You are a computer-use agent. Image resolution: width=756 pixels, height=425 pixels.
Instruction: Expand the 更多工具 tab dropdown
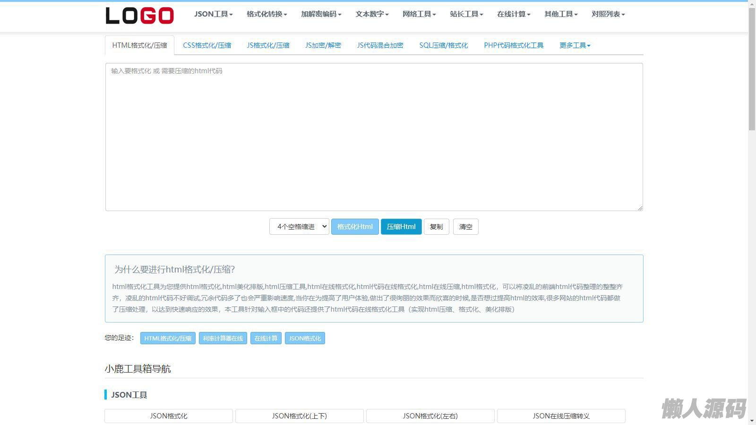tap(575, 45)
